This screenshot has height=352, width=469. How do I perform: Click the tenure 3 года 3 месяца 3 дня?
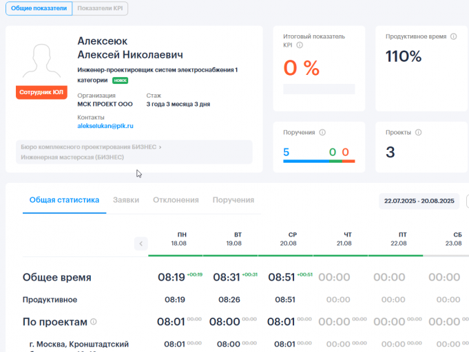coord(178,104)
